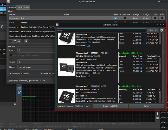Click the Search button
The width and height of the screenshot is (168, 130).
click(153, 30)
